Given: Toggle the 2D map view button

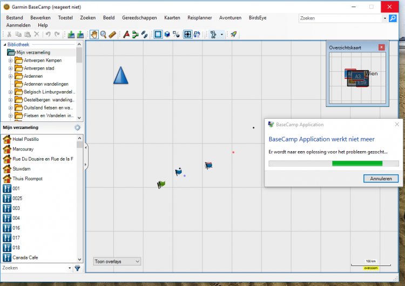Looking at the screenshot, I should tap(158, 35).
